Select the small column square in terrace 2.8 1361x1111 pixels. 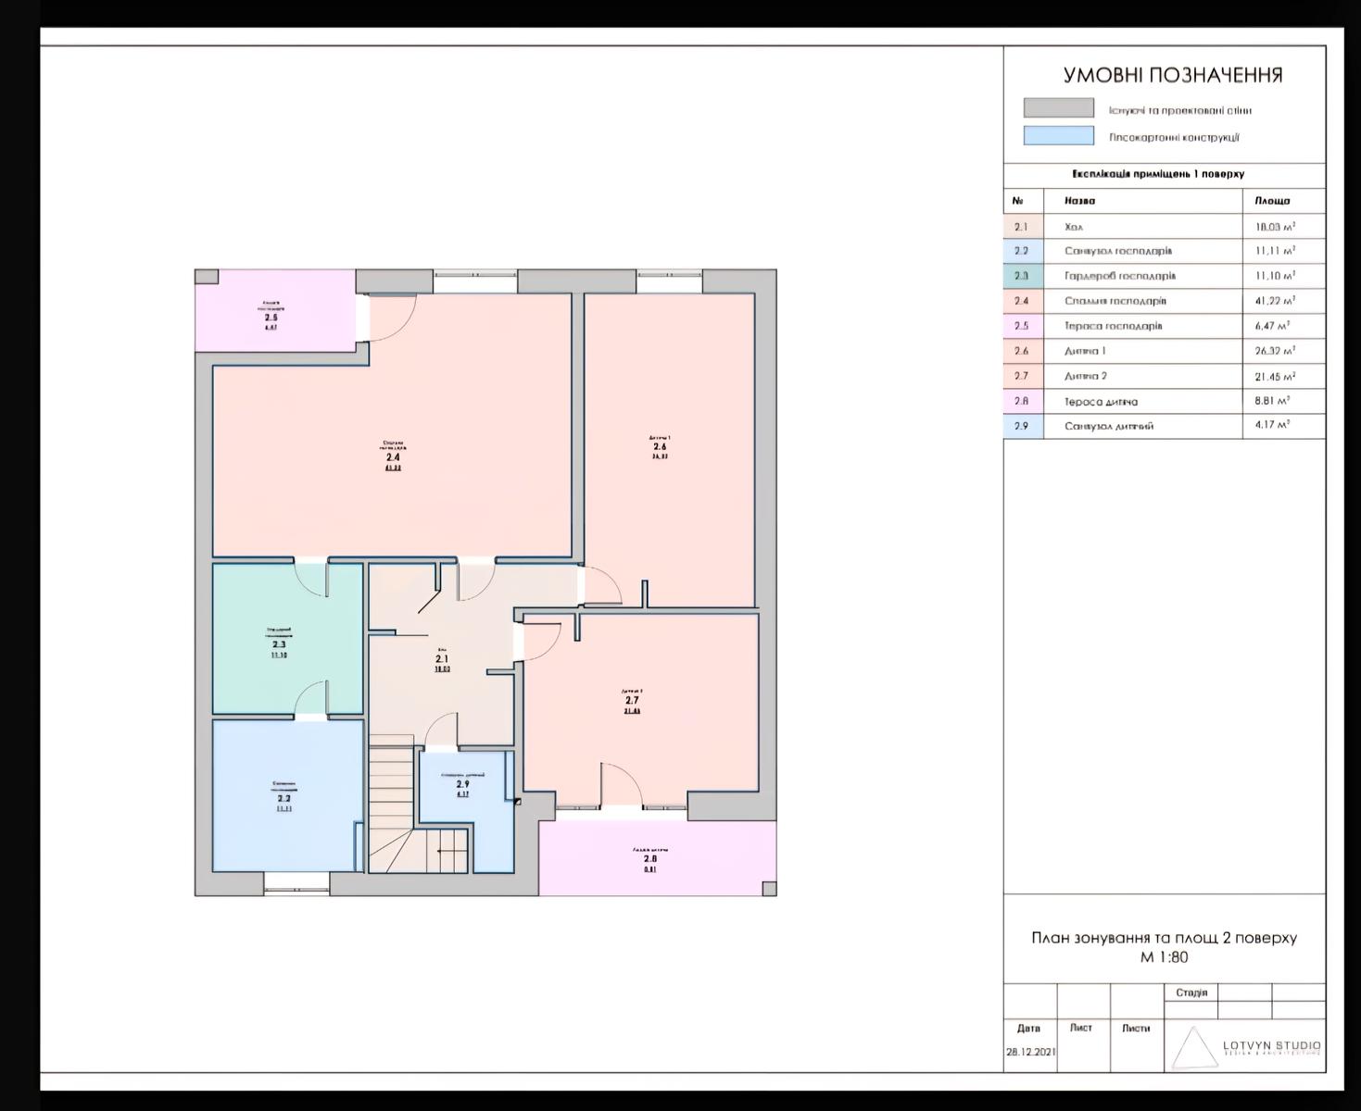tap(768, 888)
